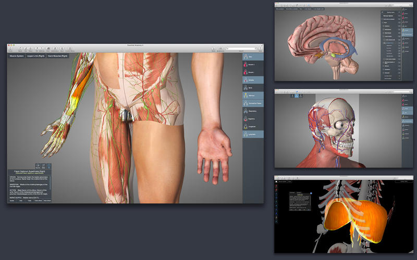The width and height of the screenshot is (417, 260).
Task: Click Isolate in the muscle info panel
Action: 12,201
